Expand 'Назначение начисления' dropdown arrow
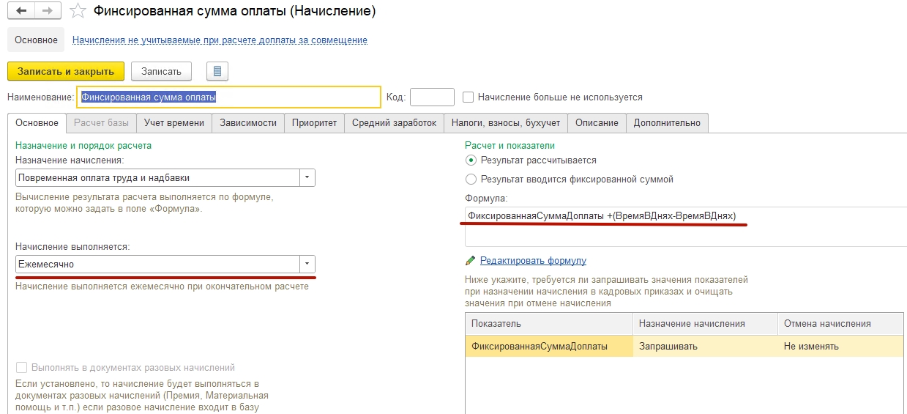The width and height of the screenshot is (907, 414). [x=307, y=177]
